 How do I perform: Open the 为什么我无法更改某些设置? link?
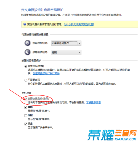tap(79, 24)
